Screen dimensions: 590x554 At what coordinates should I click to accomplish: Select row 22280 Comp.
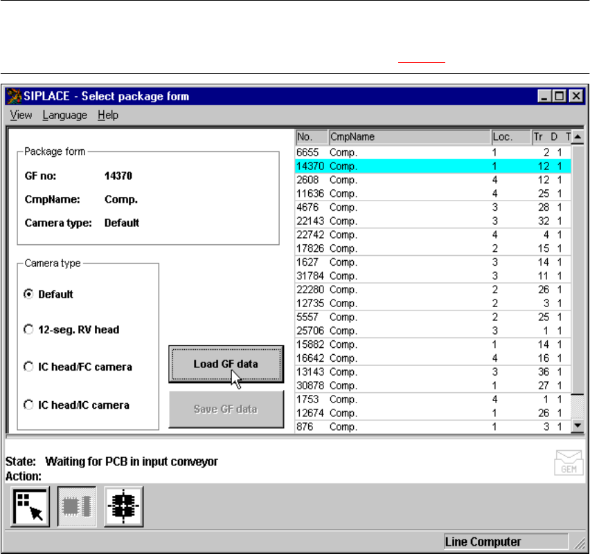pyautogui.click(x=433, y=290)
